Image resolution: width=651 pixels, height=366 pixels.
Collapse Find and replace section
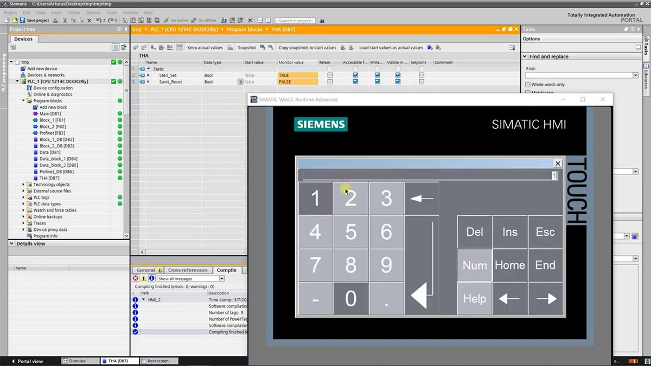525,56
